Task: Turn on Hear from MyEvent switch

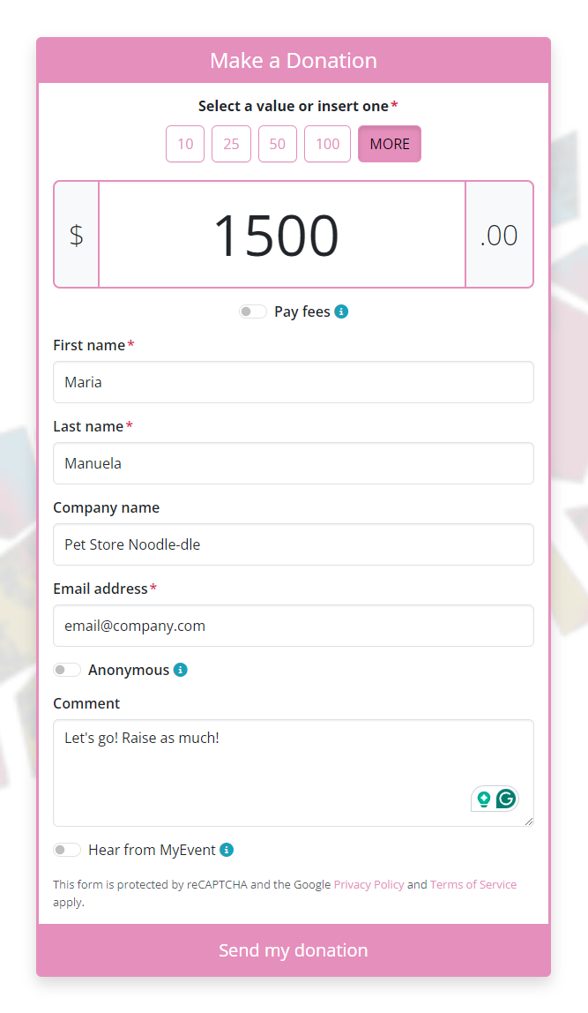Action: click(x=66, y=850)
